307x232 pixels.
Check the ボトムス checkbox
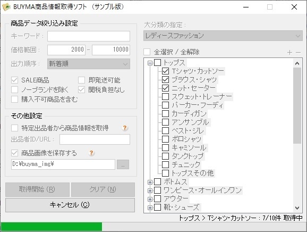click(158, 182)
